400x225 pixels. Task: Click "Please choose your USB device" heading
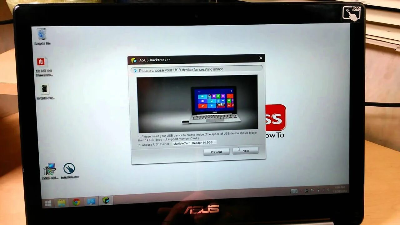(181, 70)
